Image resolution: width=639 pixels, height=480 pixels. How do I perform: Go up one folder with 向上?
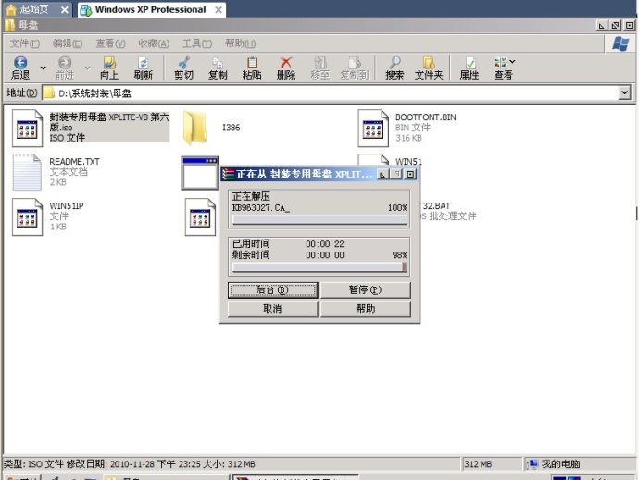click(108, 68)
